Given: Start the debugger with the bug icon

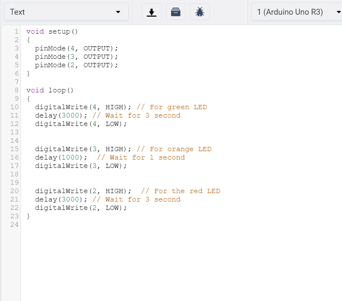Looking at the screenshot, I should 199,12.
